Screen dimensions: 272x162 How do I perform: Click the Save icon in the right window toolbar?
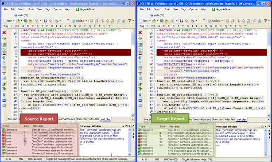point(182,21)
